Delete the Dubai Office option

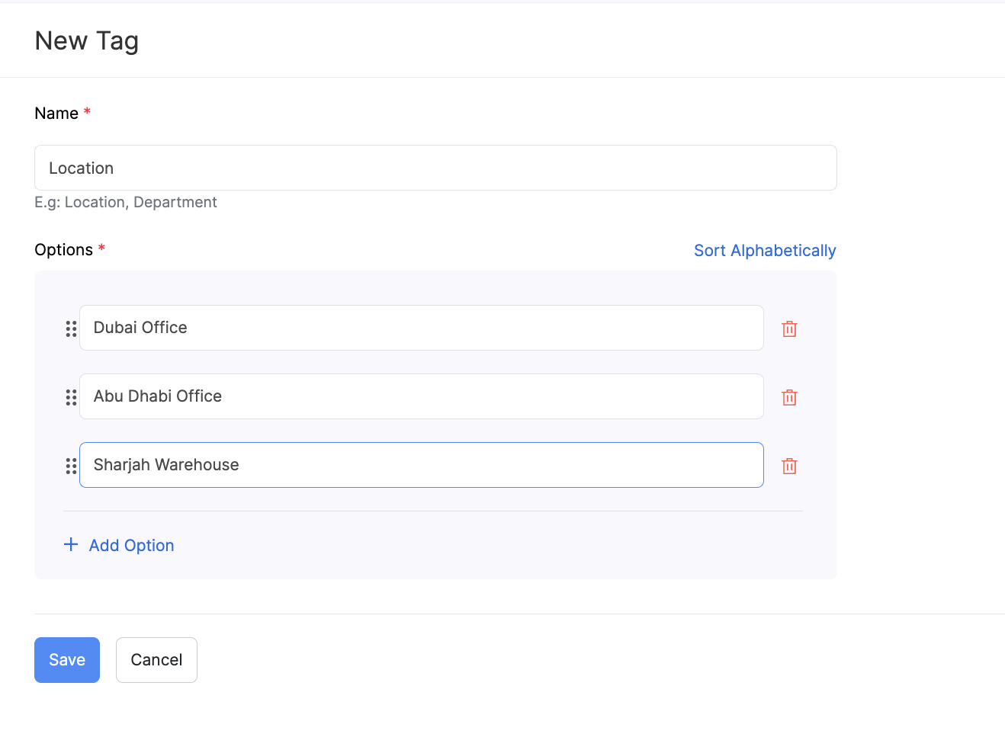pyautogui.click(x=789, y=329)
